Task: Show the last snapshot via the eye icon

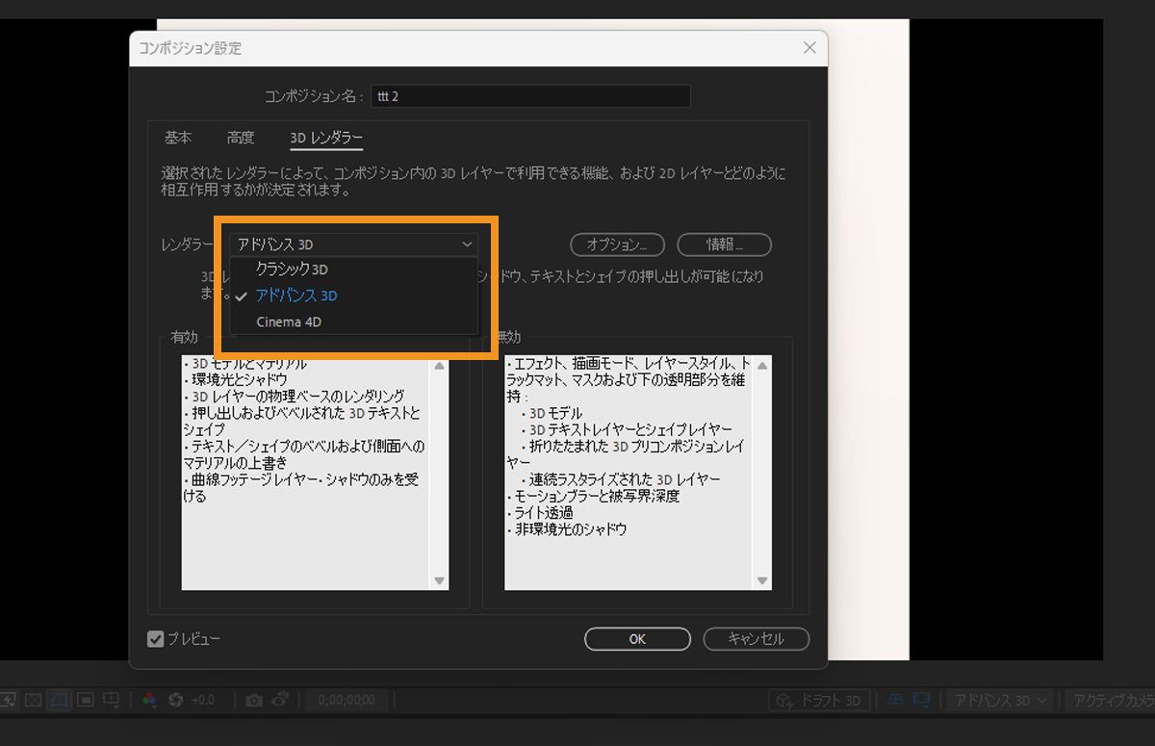Action: (x=278, y=700)
